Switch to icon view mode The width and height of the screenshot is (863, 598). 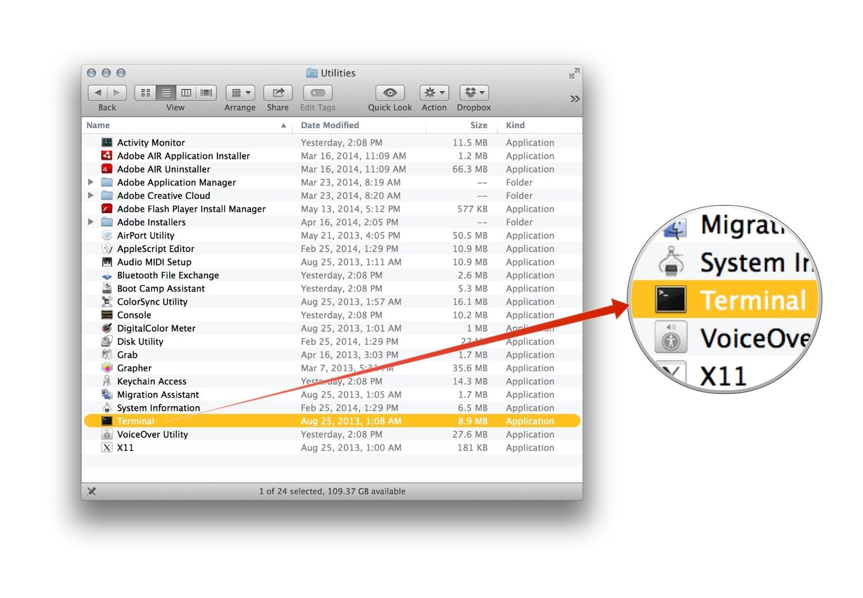click(146, 93)
